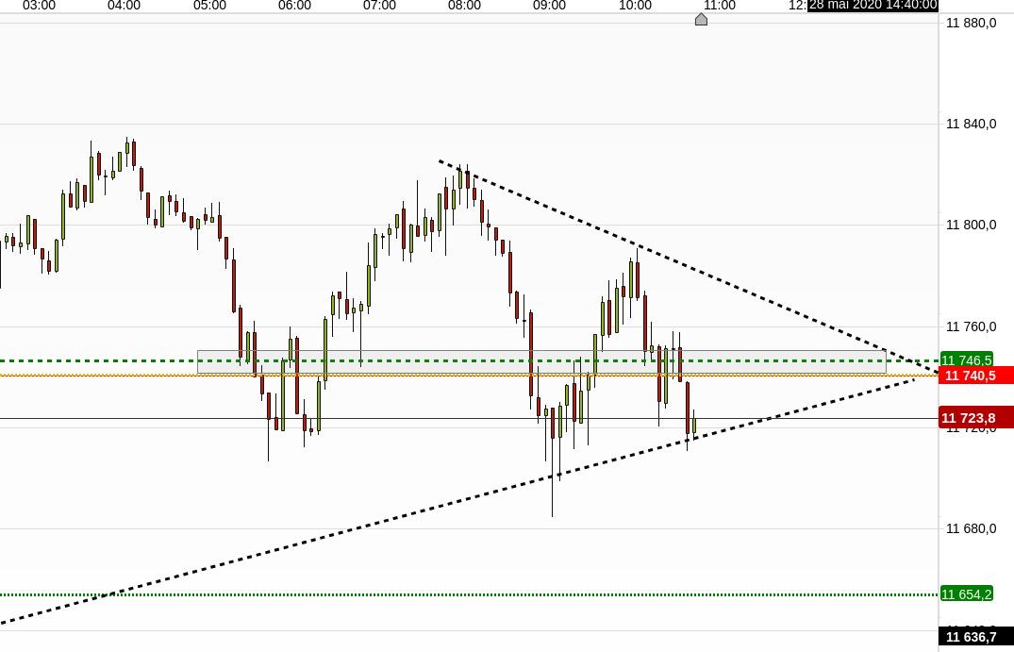Click the 11:00 time axis label
This screenshot has width=1014, height=652.
click(720, 6)
